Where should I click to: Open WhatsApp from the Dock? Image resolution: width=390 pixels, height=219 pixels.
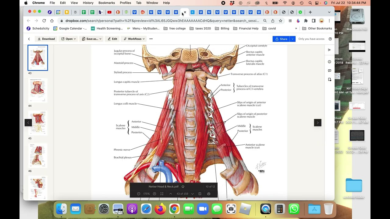coord(294,209)
